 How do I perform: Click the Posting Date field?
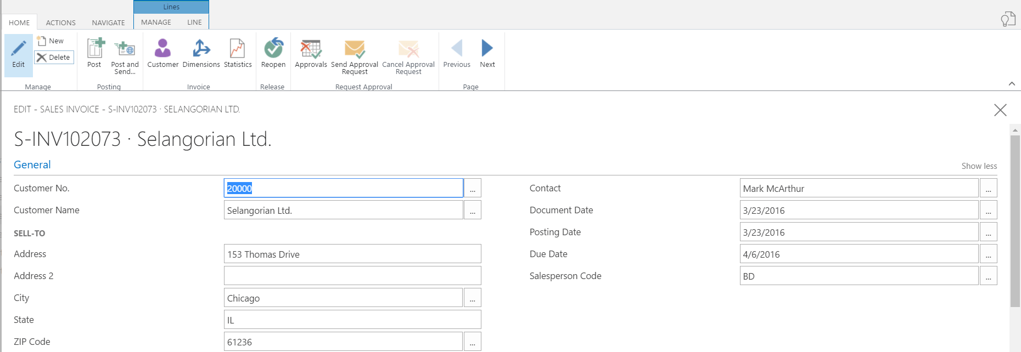coord(859,232)
